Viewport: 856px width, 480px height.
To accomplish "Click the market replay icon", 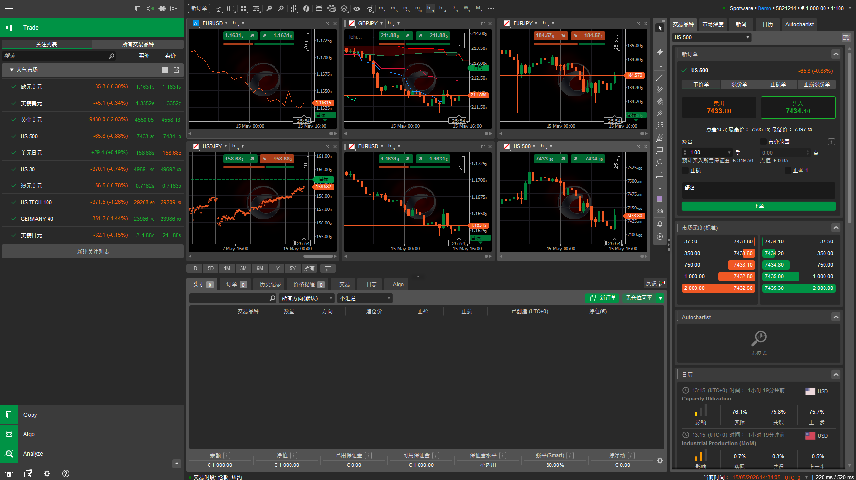I will pyautogui.click(x=660, y=237).
